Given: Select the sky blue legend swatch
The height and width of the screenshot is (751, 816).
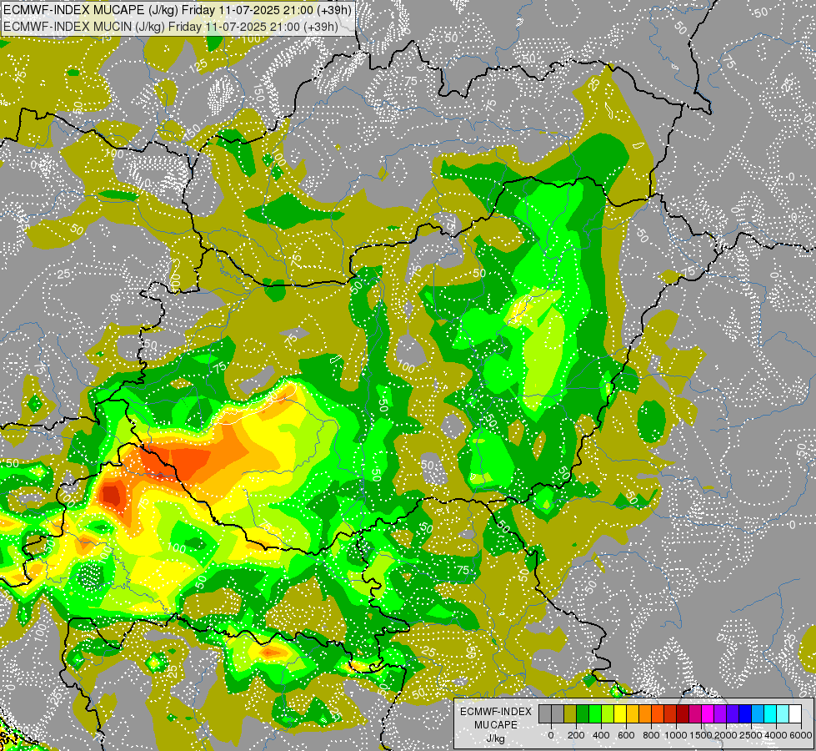Looking at the screenshot, I should [x=758, y=713].
